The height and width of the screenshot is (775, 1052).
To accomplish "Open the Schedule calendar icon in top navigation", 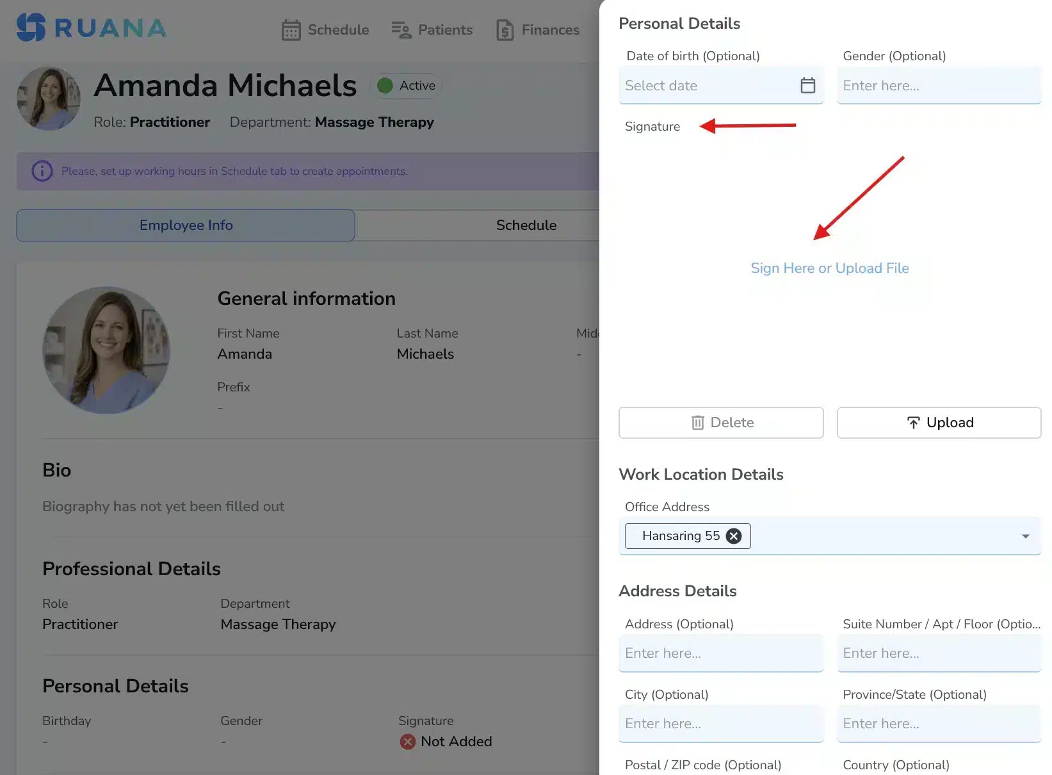I will click(x=292, y=29).
